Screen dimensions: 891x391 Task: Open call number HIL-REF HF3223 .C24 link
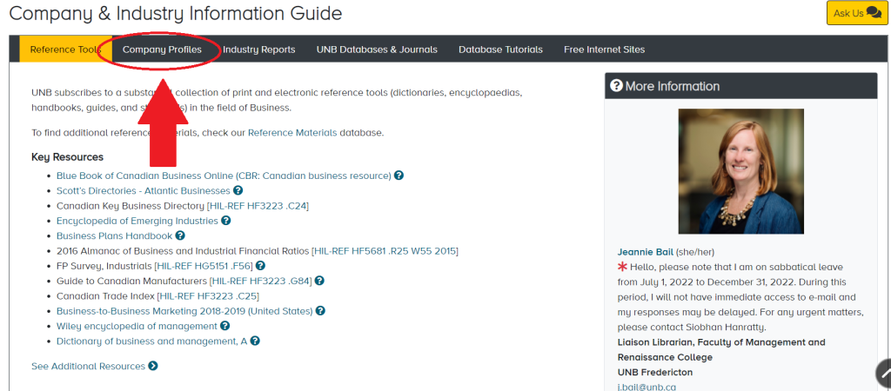(258, 205)
